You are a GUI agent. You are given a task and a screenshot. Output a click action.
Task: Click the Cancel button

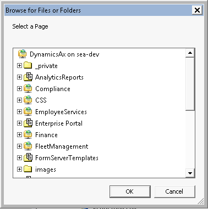coord(174,191)
